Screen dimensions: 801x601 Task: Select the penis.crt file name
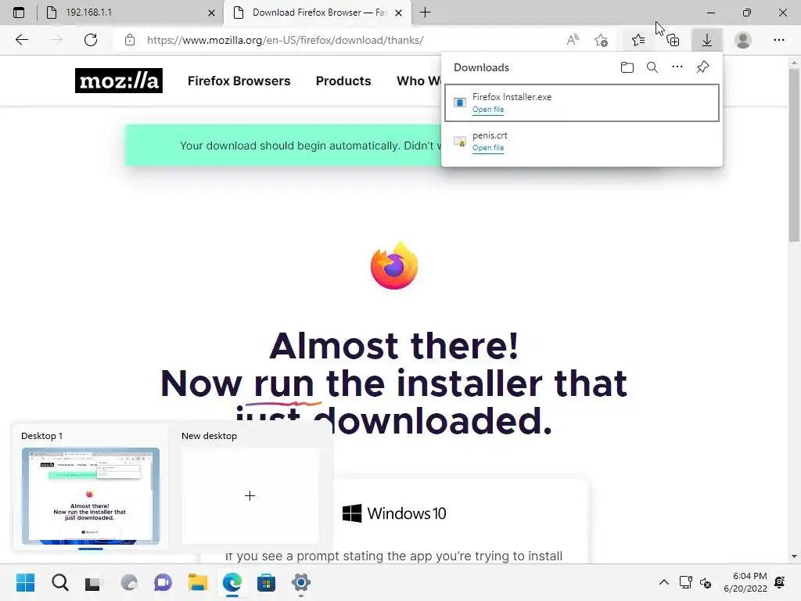(x=490, y=135)
